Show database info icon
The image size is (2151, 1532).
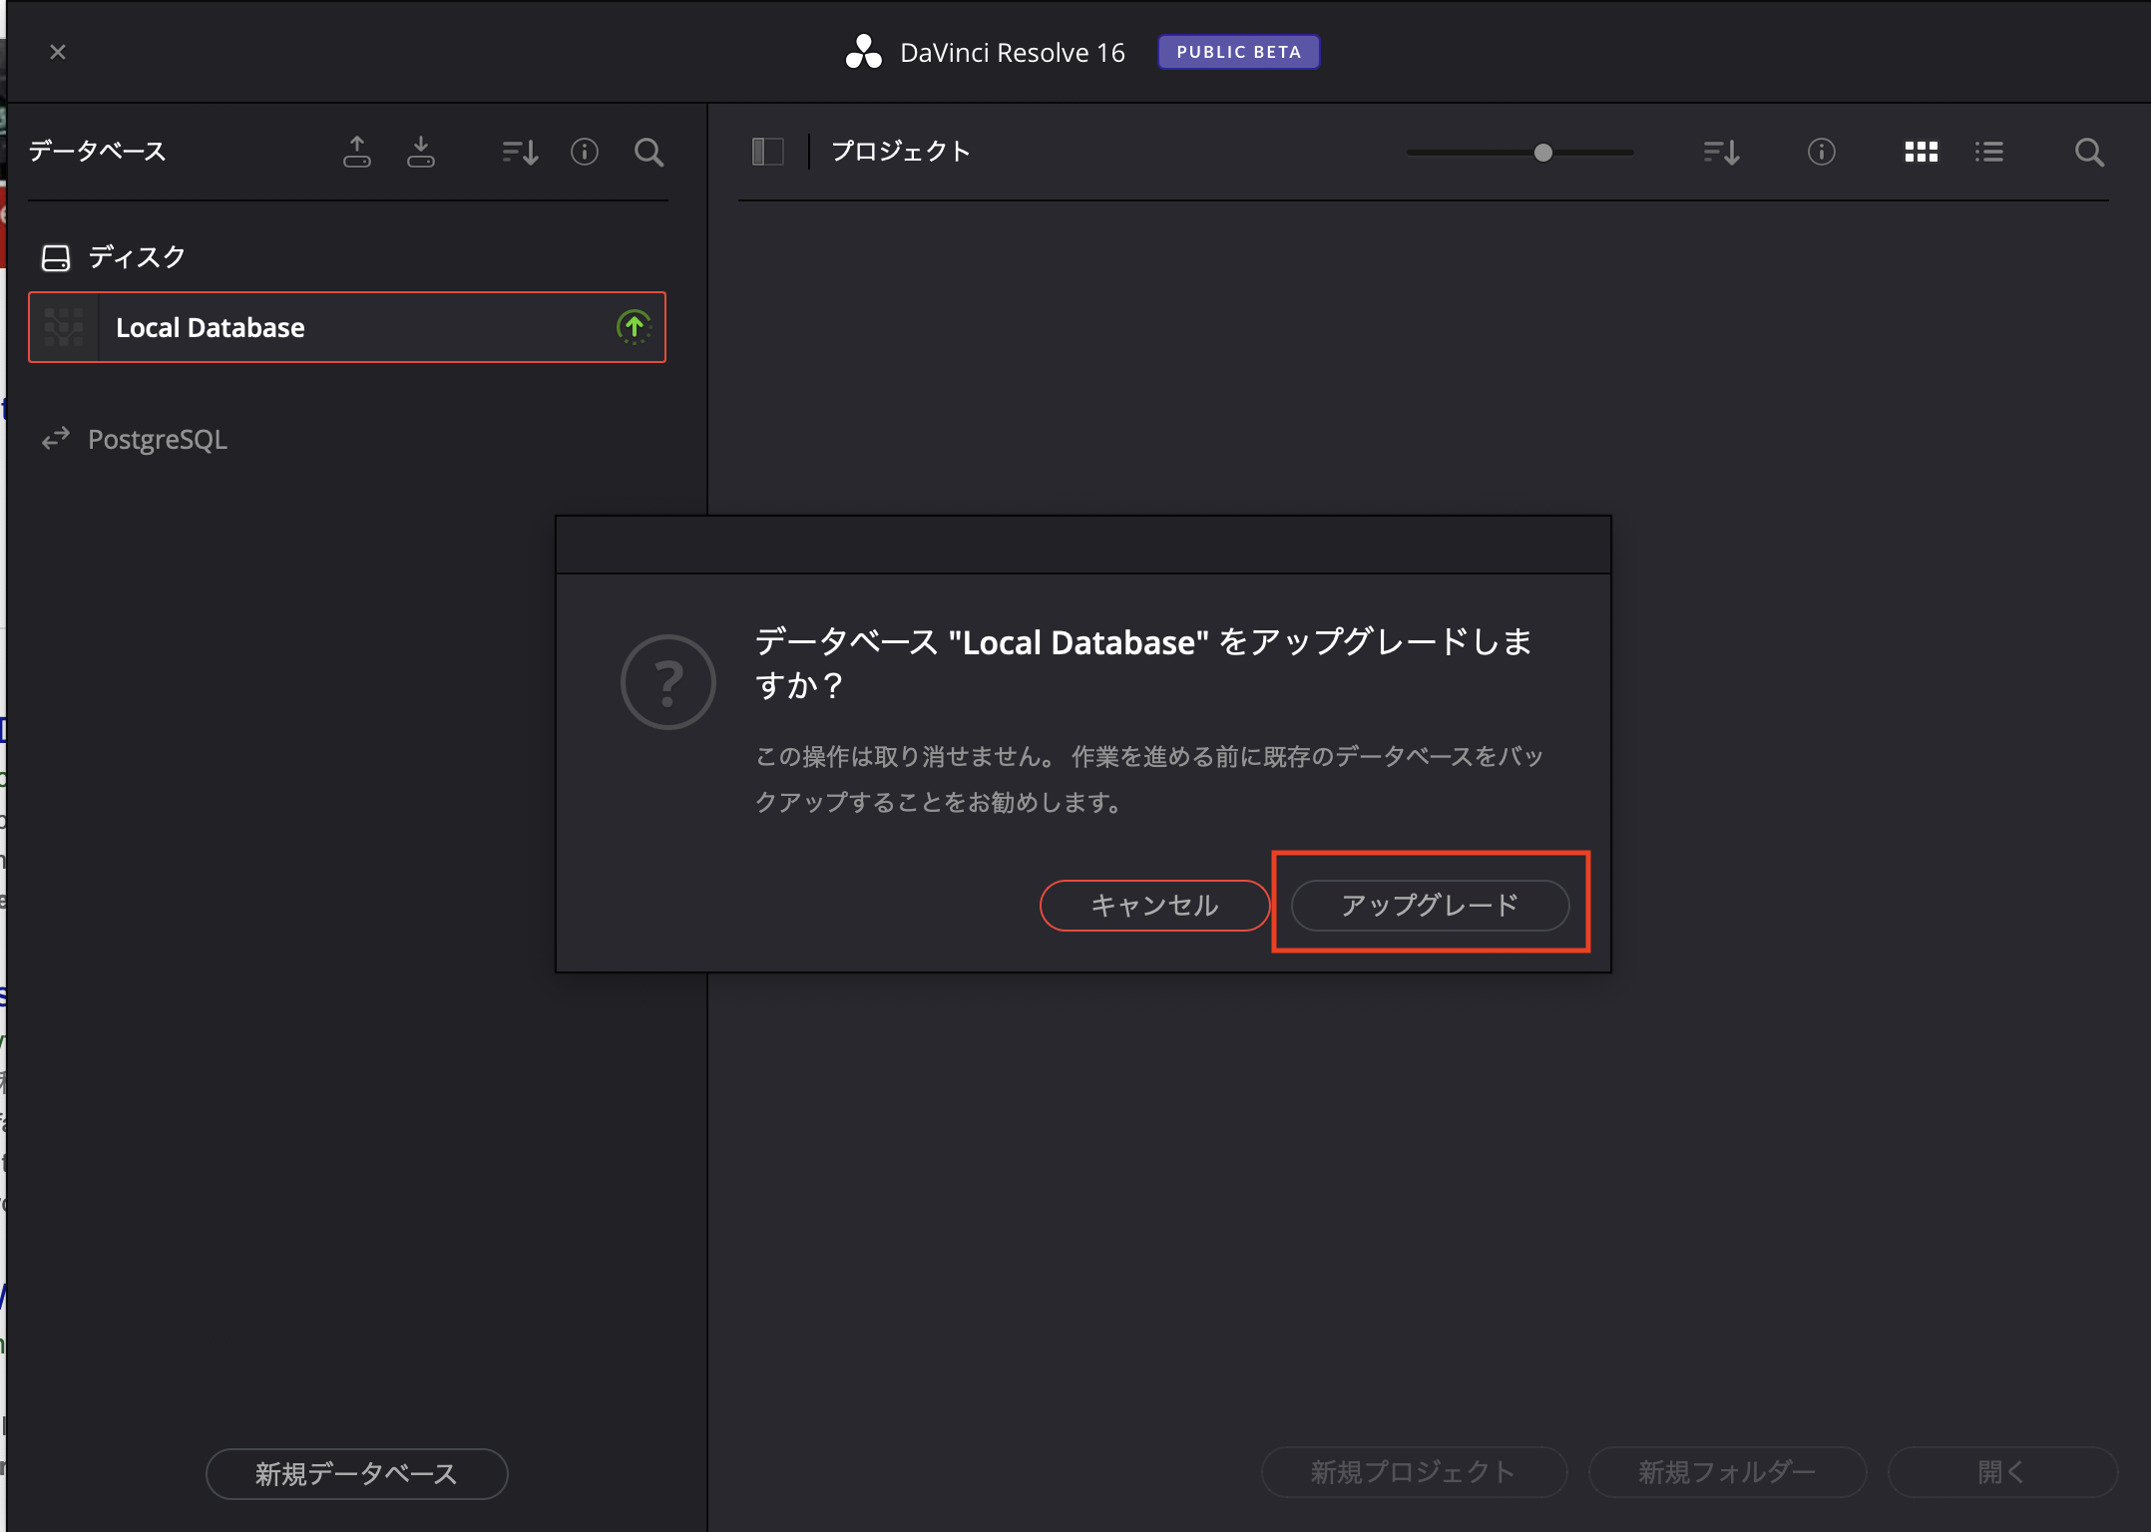click(584, 152)
